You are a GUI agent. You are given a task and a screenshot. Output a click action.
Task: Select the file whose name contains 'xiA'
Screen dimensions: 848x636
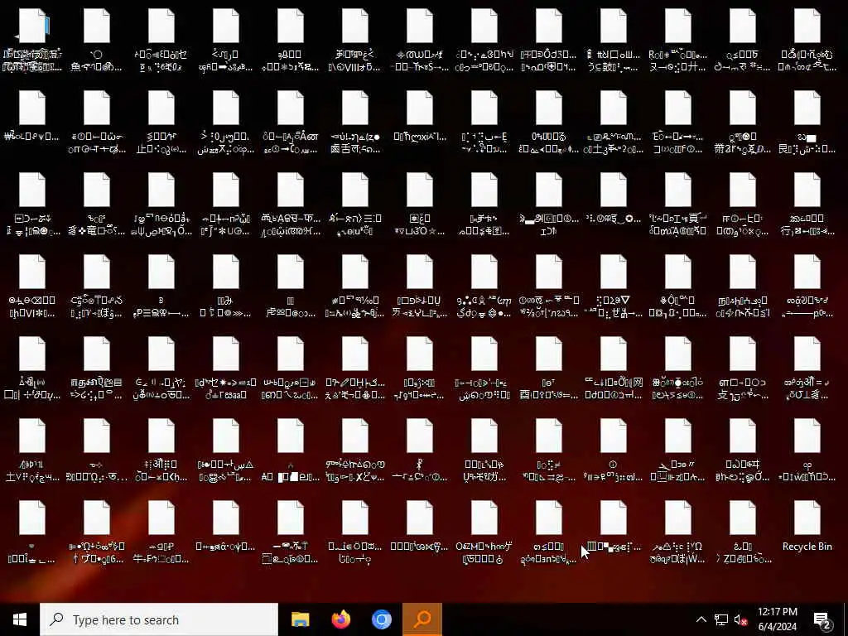419,116
